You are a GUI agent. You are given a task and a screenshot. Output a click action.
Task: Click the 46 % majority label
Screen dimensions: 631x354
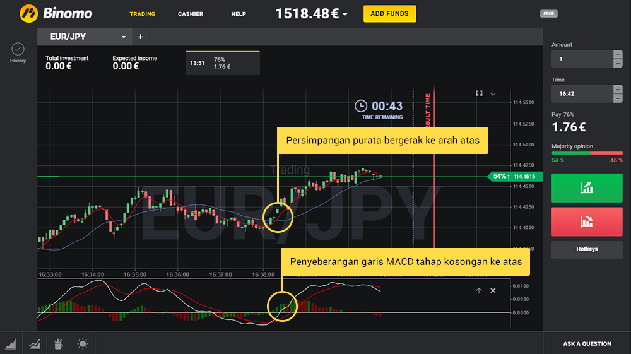point(616,160)
